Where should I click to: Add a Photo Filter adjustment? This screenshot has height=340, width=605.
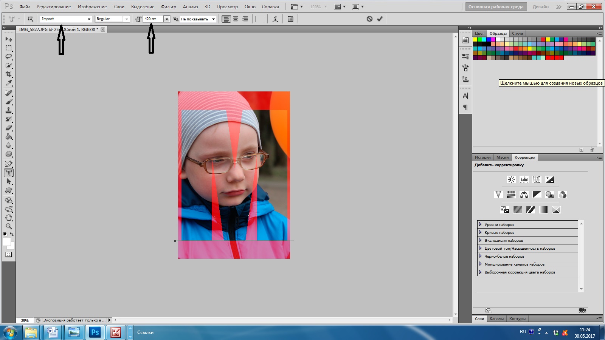pyautogui.click(x=550, y=195)
